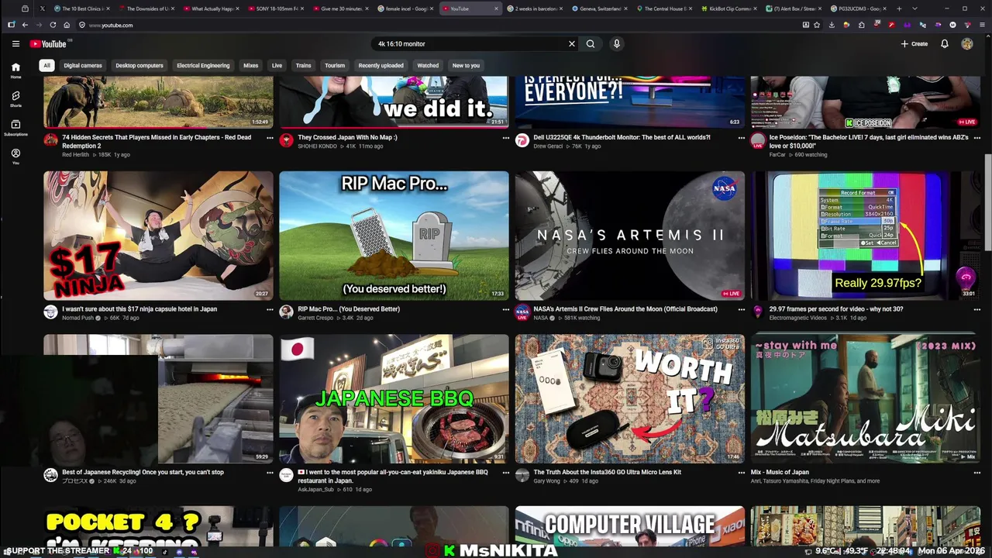Open the You section in sidebar
Image resolution: width=992 pixels, height=558 pixels.
15,157
